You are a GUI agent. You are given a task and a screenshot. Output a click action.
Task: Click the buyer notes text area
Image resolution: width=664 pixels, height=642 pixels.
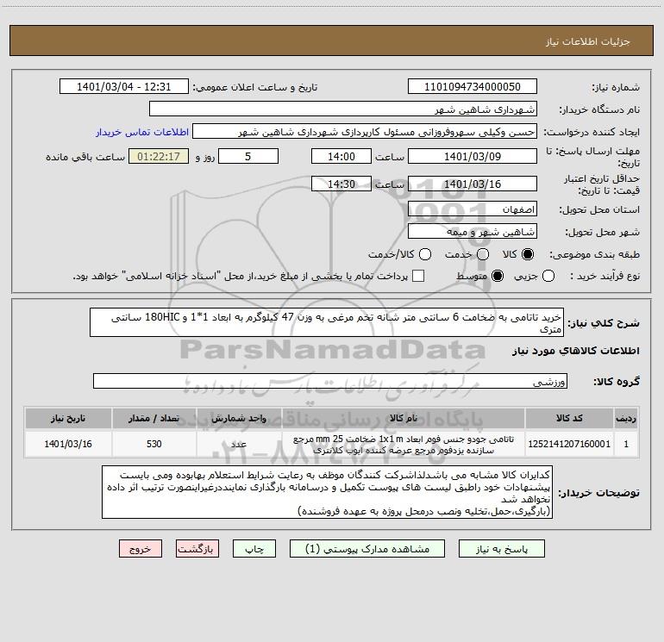(x=327, y=493)
